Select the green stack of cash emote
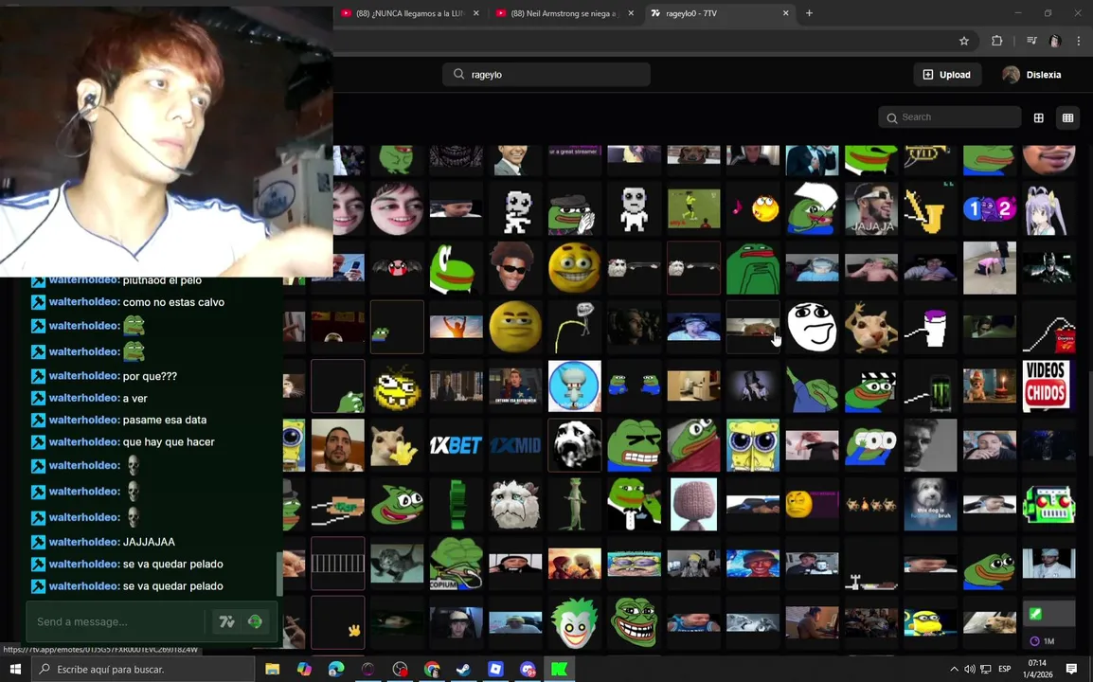 (456, 504)
